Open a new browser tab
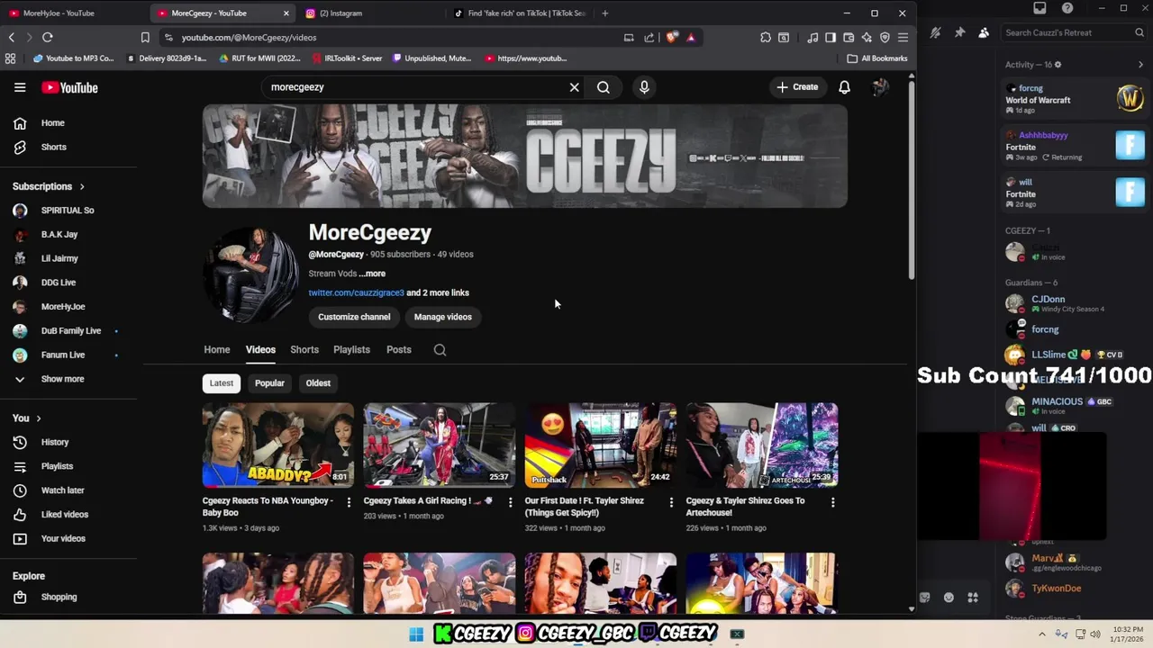The width and height of the screenshot is (1153, 648). (604, 13)
